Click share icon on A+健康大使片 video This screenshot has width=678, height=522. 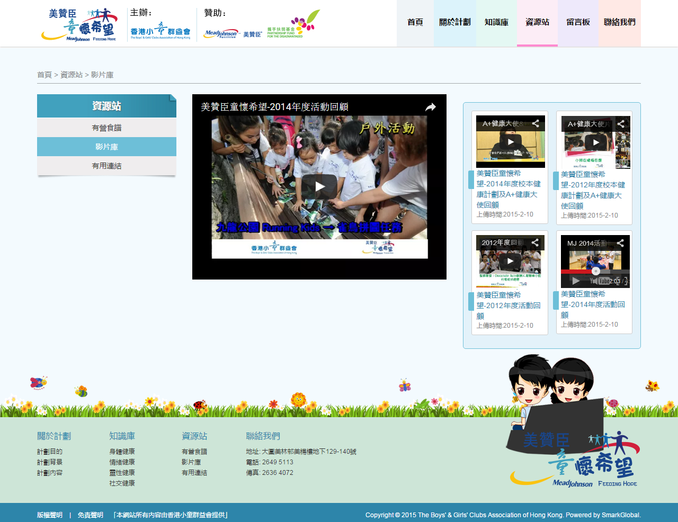[621, 124]
